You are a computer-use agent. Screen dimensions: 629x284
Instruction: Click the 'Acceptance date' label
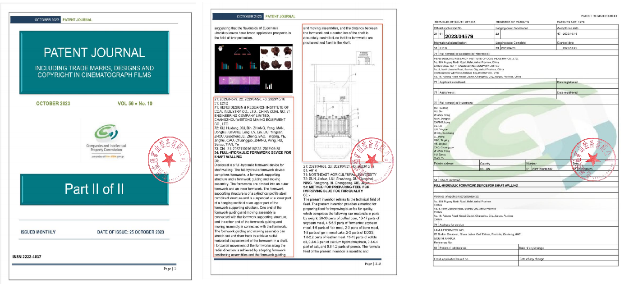click(x=569, y=28)
